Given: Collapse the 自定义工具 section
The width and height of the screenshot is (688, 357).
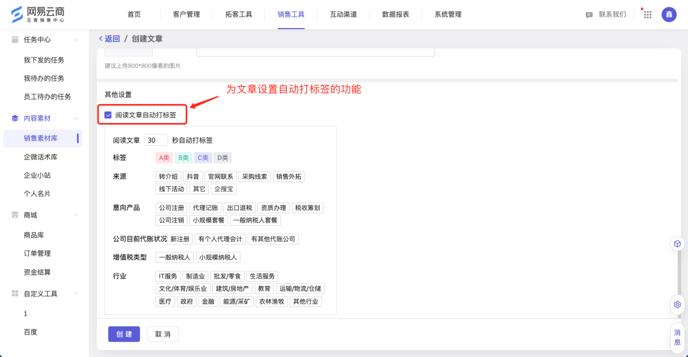Looking at the screenshot, I should point(75,293).
